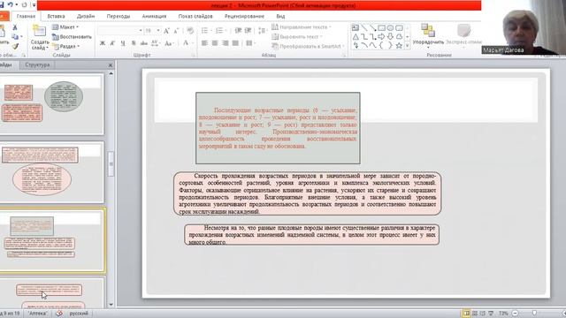Toggle Align Text Right
Viewport: 566px width, 318px height.
point(226,43)
